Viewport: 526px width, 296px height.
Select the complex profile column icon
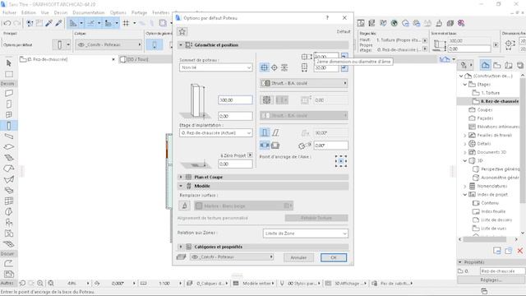tap(284, 67)
